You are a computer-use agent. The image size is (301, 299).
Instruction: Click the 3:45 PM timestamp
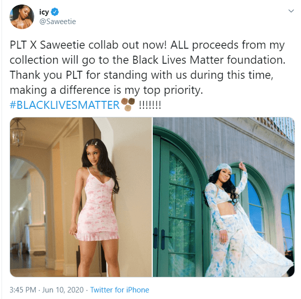click(23, 290)
